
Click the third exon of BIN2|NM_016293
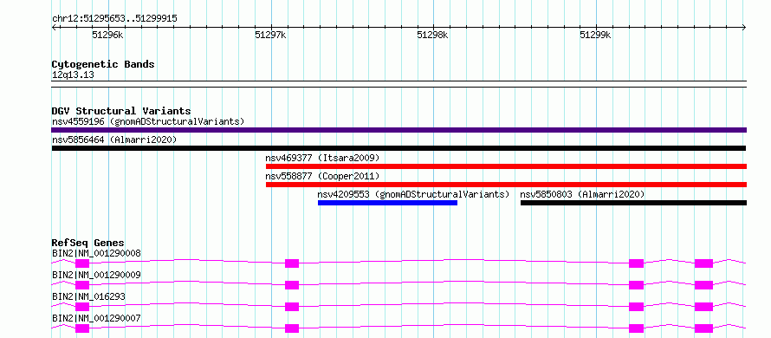coord(636,307)
